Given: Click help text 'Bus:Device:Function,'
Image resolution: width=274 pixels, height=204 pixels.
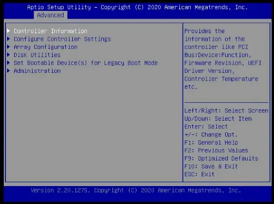Looking at the screenshot, I should tap(218, 55).
